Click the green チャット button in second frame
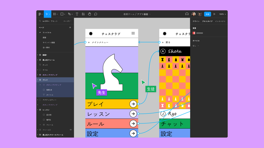This screenshot has height=148, width=264. coord(175,124)
